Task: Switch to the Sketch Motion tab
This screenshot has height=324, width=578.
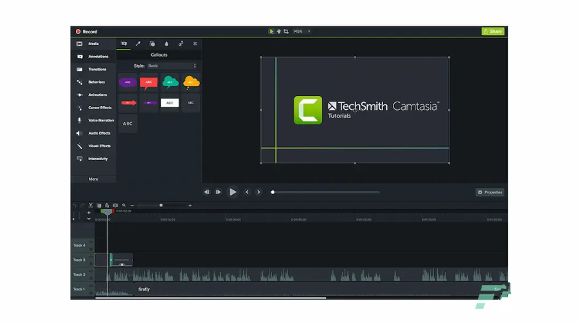Action: pyautogui.click(x=181, y=44)
